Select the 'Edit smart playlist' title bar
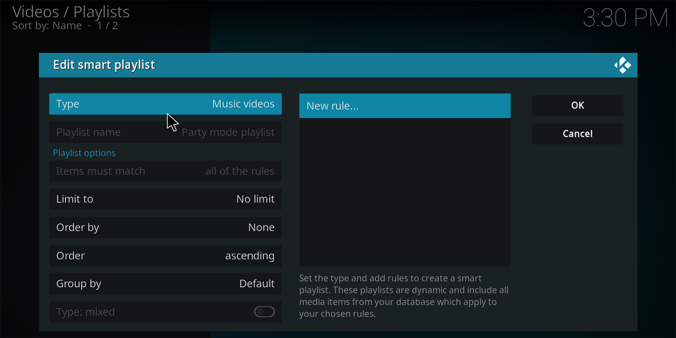 click(104, 65)
